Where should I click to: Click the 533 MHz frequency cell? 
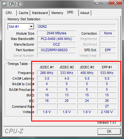tap(107, 73)
